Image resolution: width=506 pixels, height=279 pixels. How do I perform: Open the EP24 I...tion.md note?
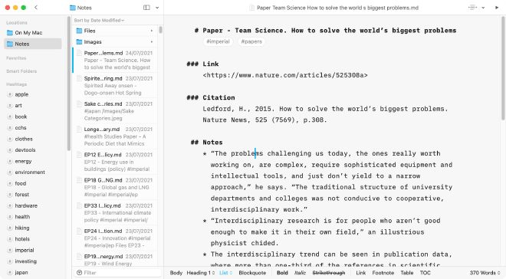[115, 238]
